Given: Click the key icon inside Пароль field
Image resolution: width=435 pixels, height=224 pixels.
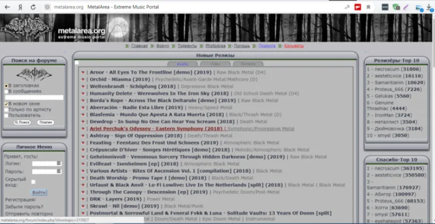Looking at the screenshot, I should pyautogui.click(x=59, y=172).
